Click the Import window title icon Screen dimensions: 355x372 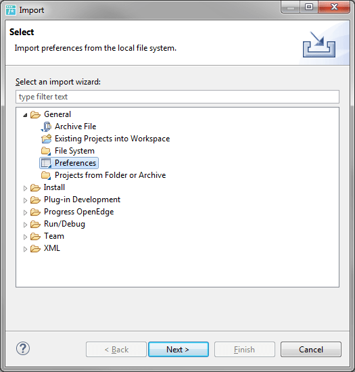click(11, 10)
